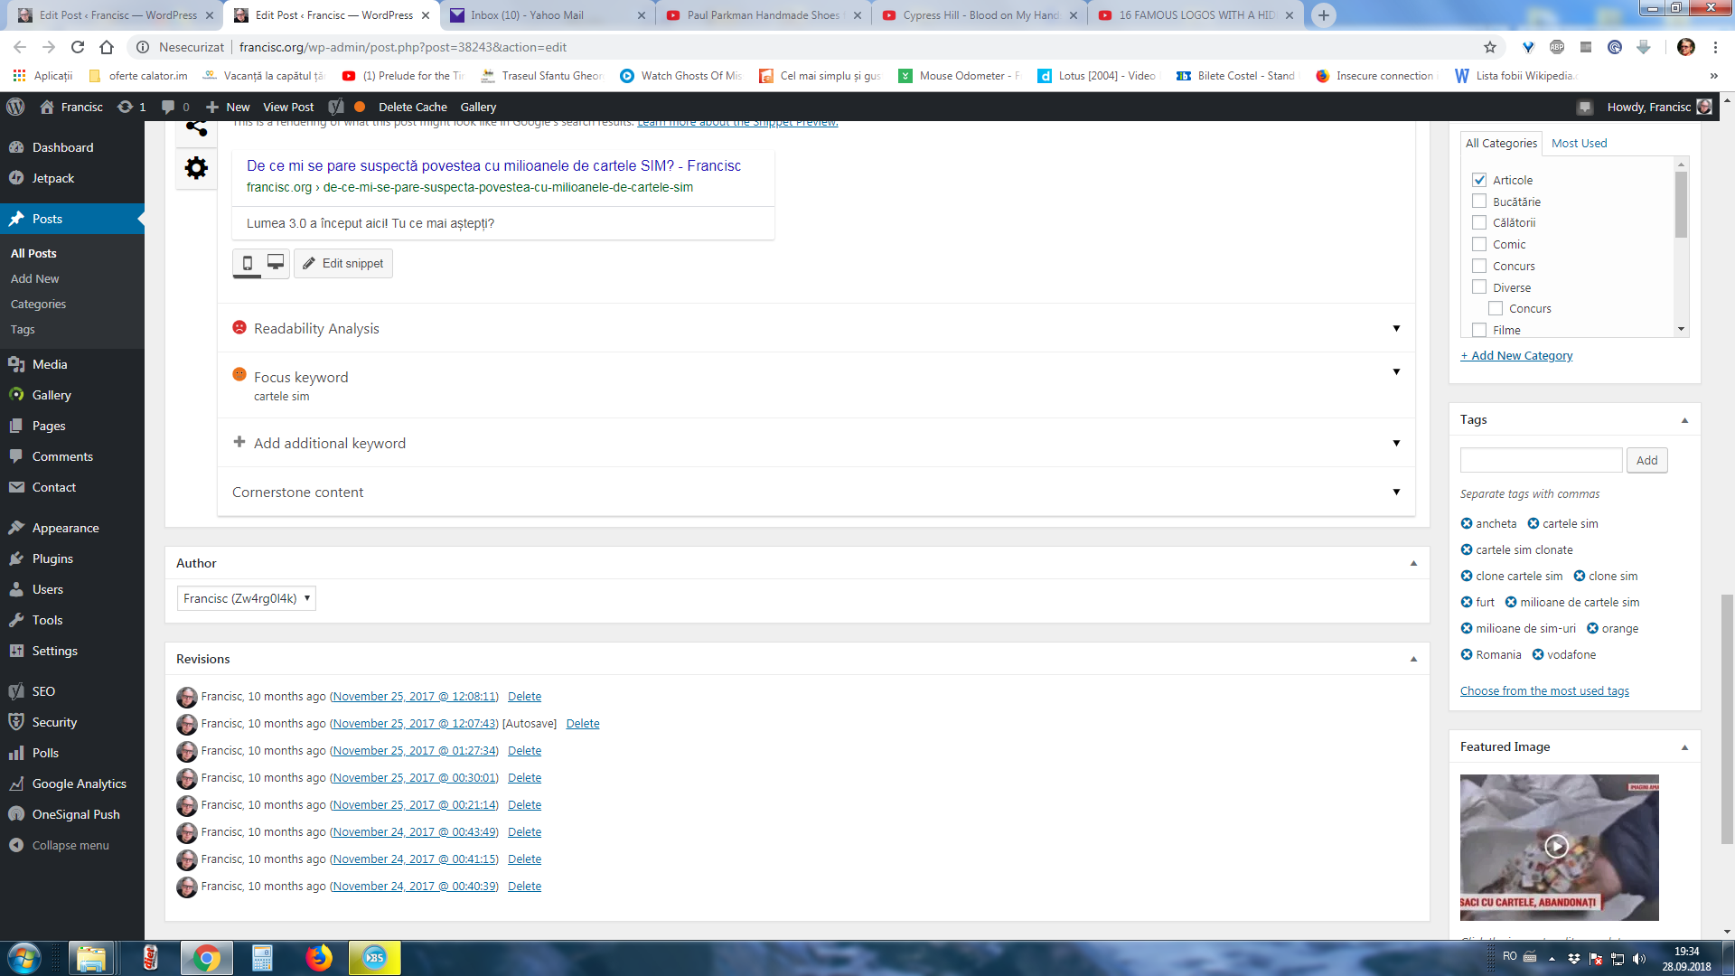
Task: Click the Yoast social share icon
Action: point(196,129)
